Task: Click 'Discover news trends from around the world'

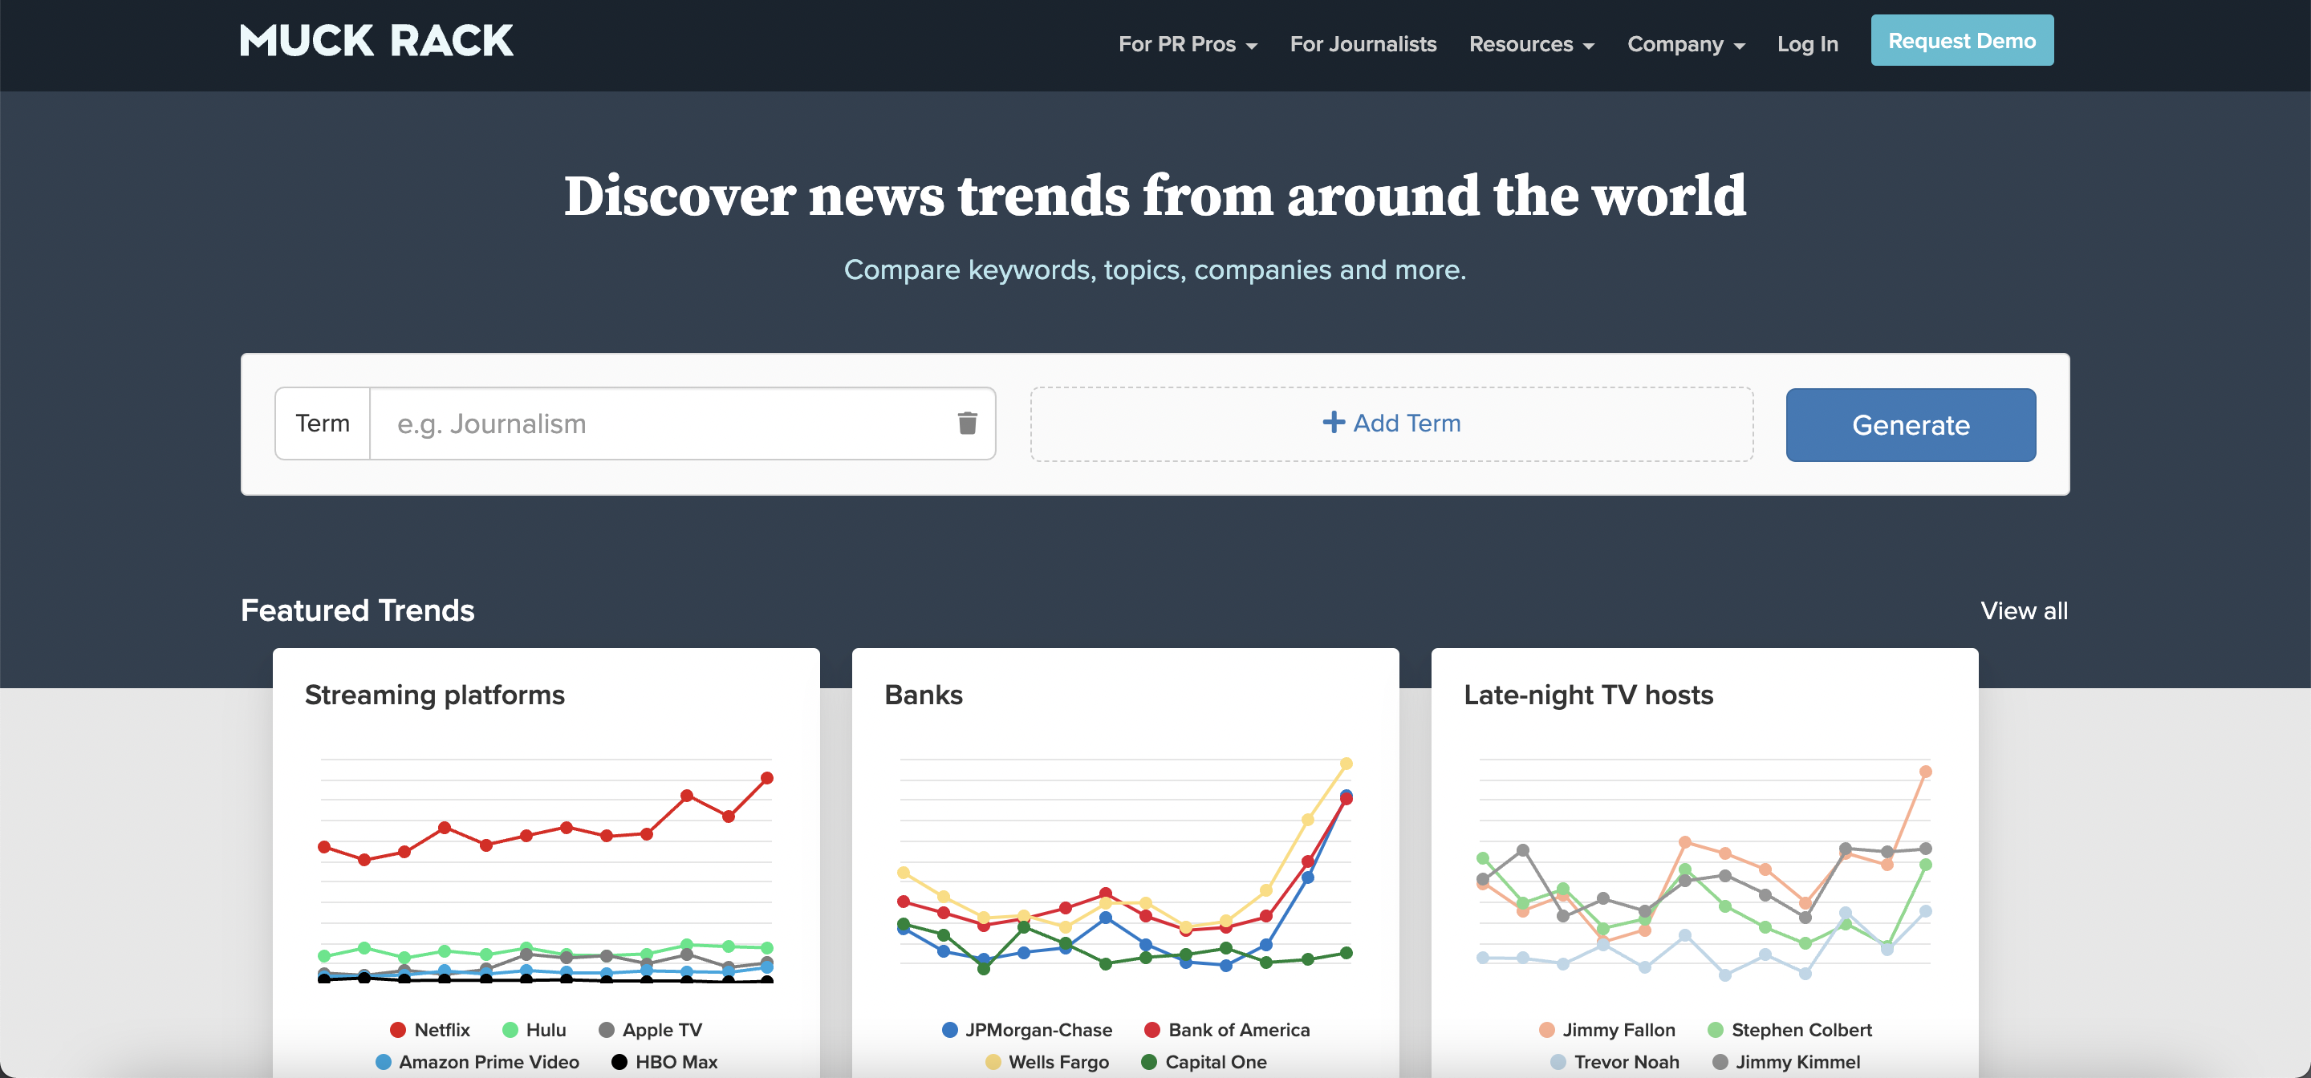Action: pos(1155,196)
